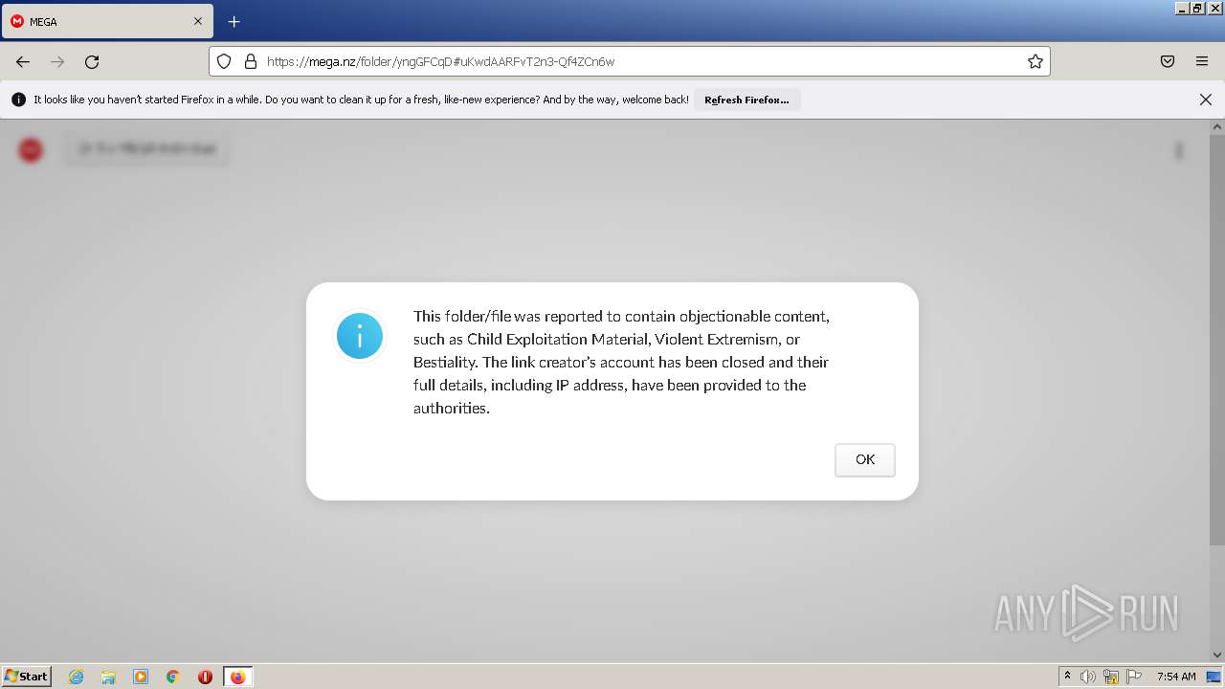The height and width of the screenshot is (689, 1225).
Task: Go back to previous page
Action: [x=23, y=61]
